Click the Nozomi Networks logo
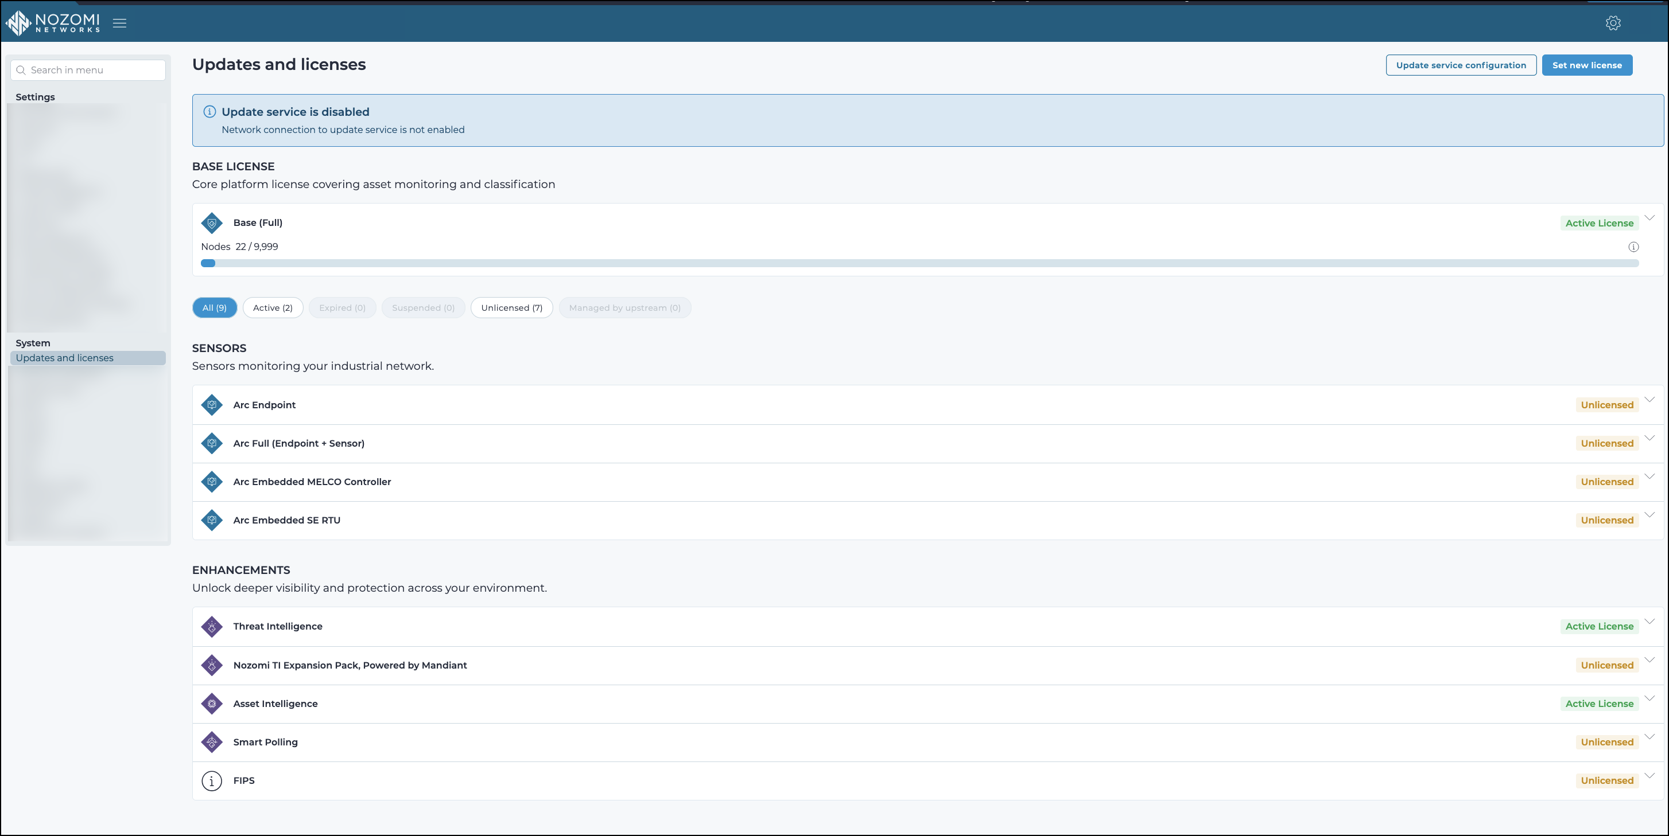This screenshot has height=836, width=1669. pyautogui.click(x=53, y=22)
